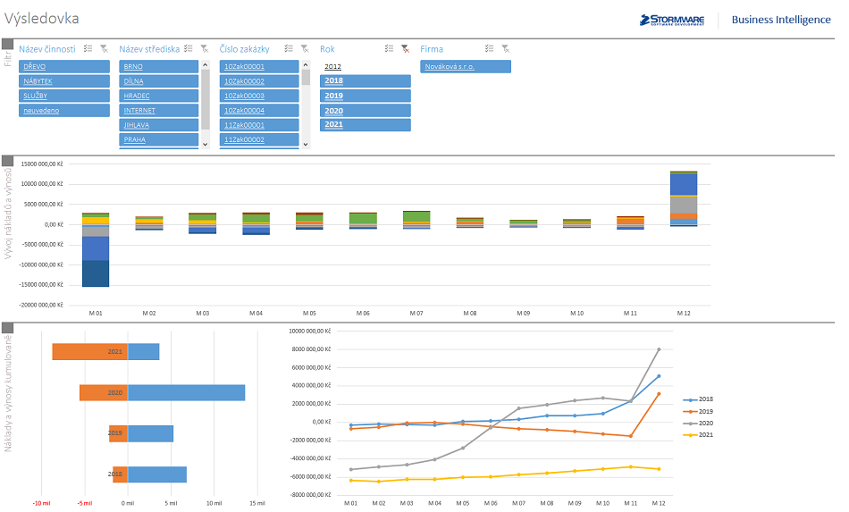Click 2020 line point at M 12
The height and width of the screenshot is (512, 849).
(x=659, y=349)
